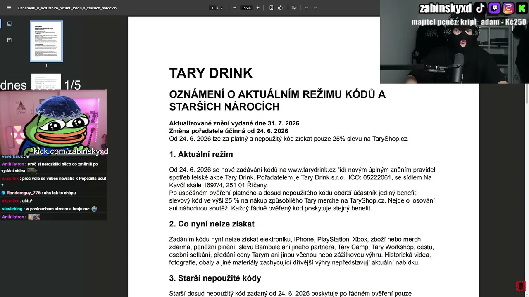Open the PDF viewer hamburger menu
The width and height of the screenshot is (529, 297).
coord(9,8)
